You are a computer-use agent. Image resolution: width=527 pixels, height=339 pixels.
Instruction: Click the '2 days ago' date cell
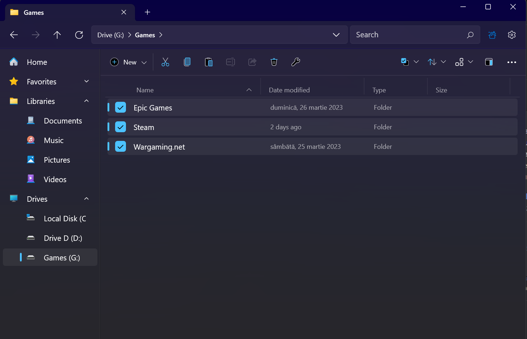pyautogui.click(x=286, y=127)
